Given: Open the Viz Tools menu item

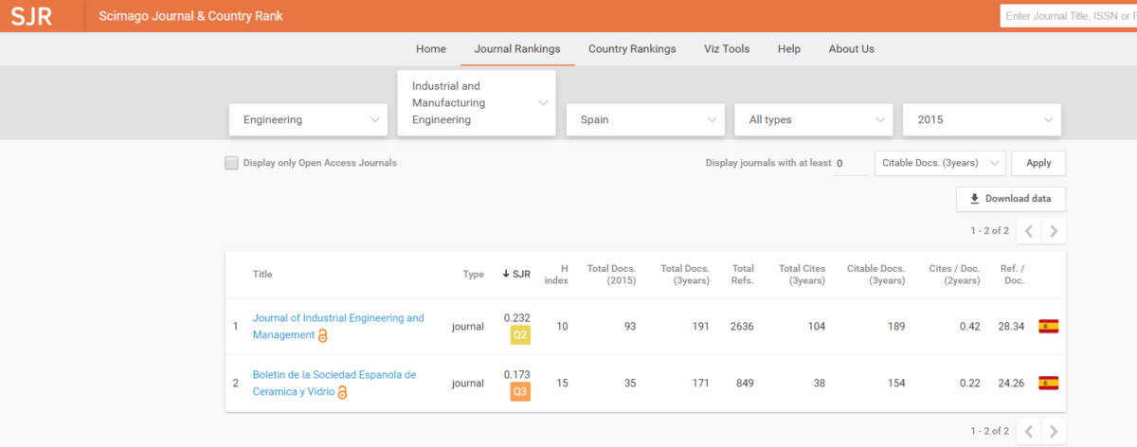Looking at the screenshot, I should pyautogui.click(x=727, y=49).
